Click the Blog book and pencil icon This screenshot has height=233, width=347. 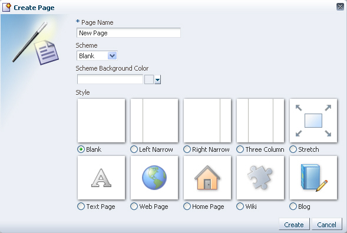[x=313, y=178]
